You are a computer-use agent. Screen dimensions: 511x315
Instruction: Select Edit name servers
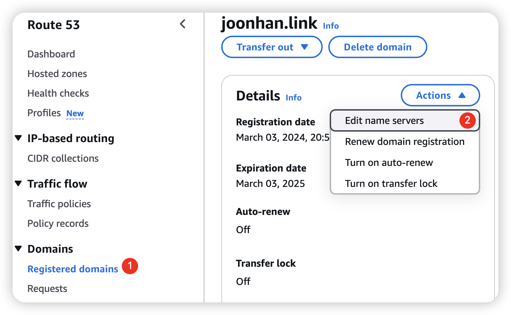point(384,121)
